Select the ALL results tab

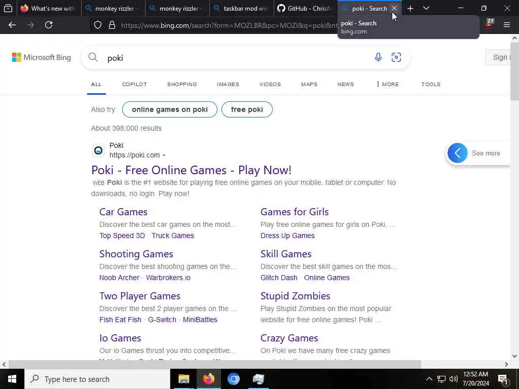96,85
